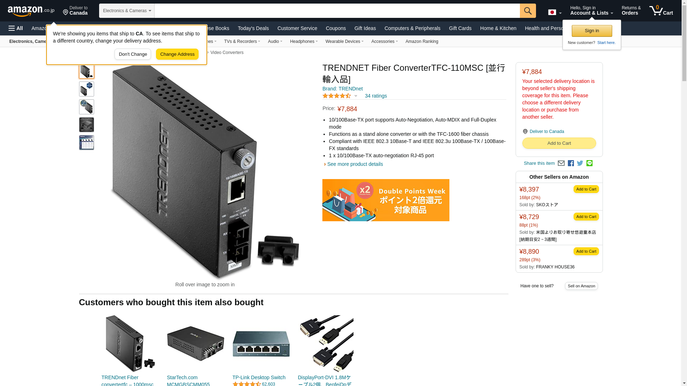Screen dimensions: 687x386
Task: Share this item via email icon
Action: click(561, 163)
